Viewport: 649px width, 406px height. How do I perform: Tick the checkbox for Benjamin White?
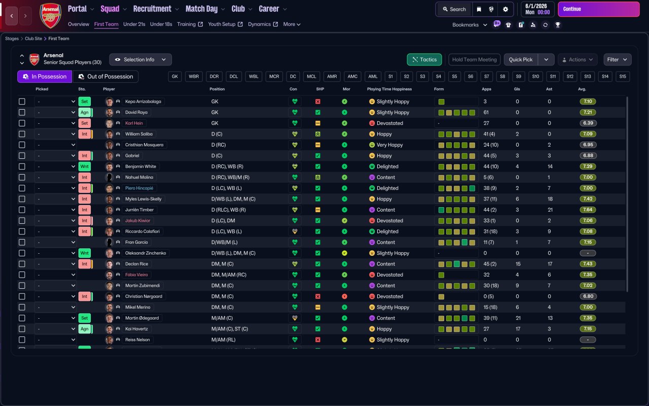[x=22, y=166]
